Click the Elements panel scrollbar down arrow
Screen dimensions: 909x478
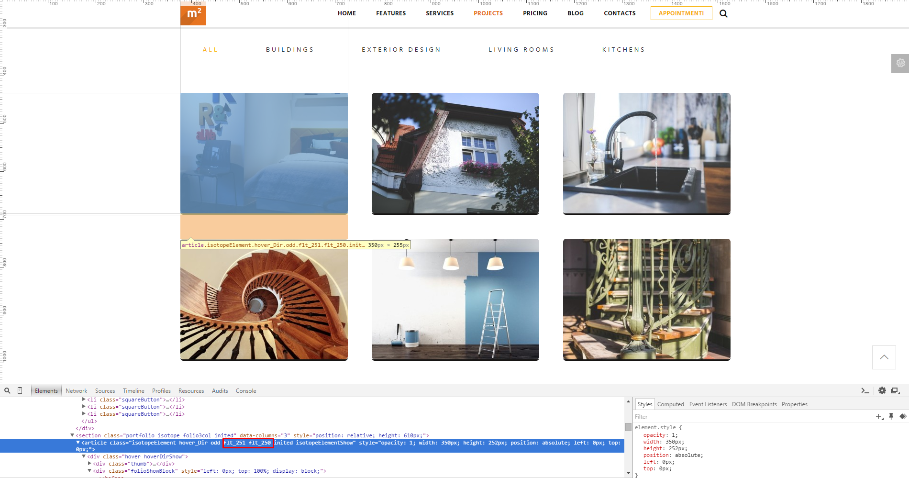point(628,473)
